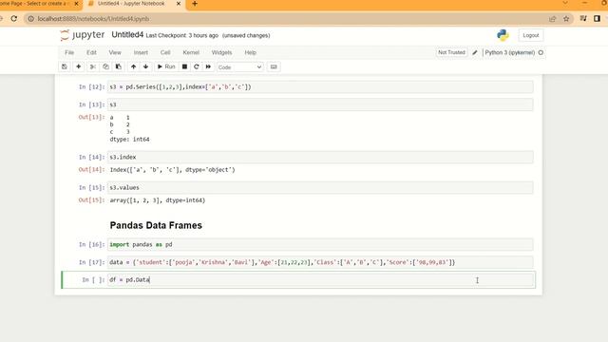Open the Edit menu

(91, 52)
